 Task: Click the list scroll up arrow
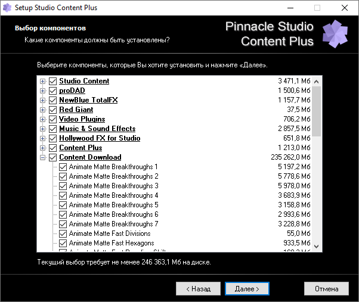click(x=317, y=82)
